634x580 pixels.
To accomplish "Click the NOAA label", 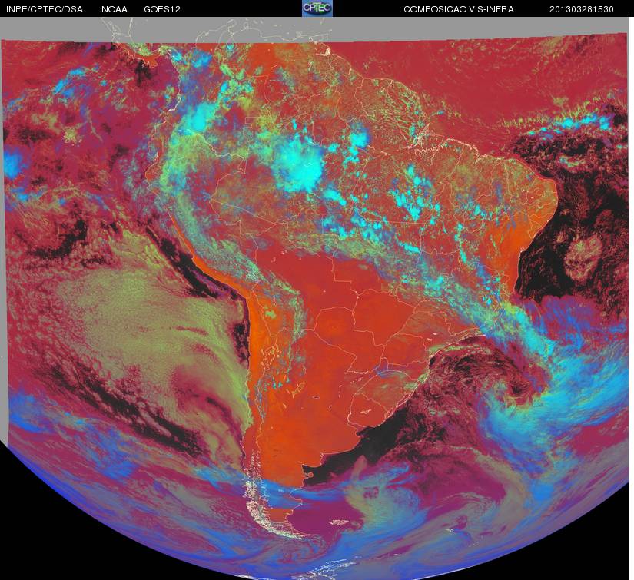I will [x=115, y=9].
